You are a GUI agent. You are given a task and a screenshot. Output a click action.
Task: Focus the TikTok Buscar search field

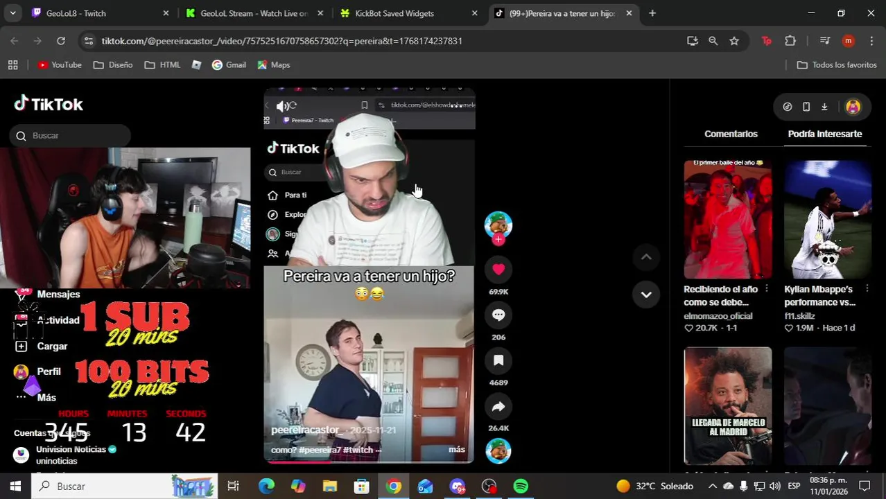coord(71,136)
